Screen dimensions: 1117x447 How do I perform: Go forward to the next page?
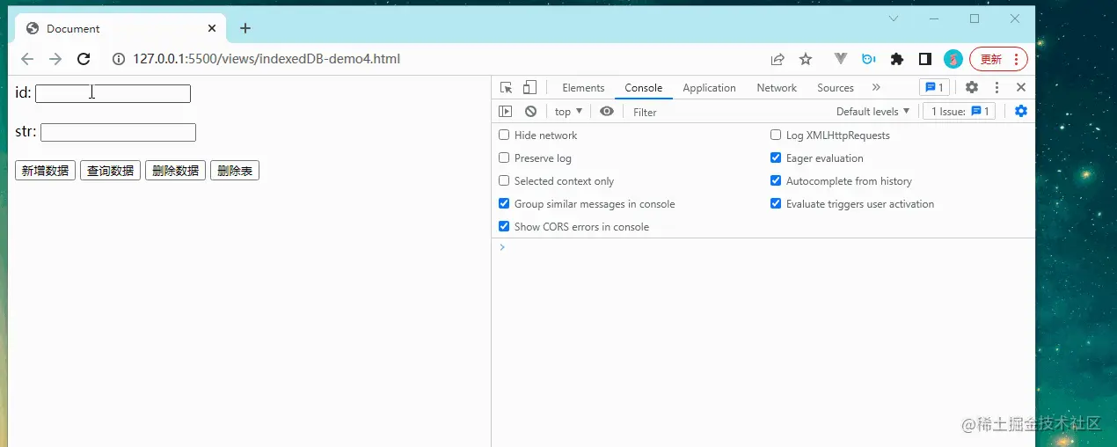pyautogui.click(x=55, y=59)
